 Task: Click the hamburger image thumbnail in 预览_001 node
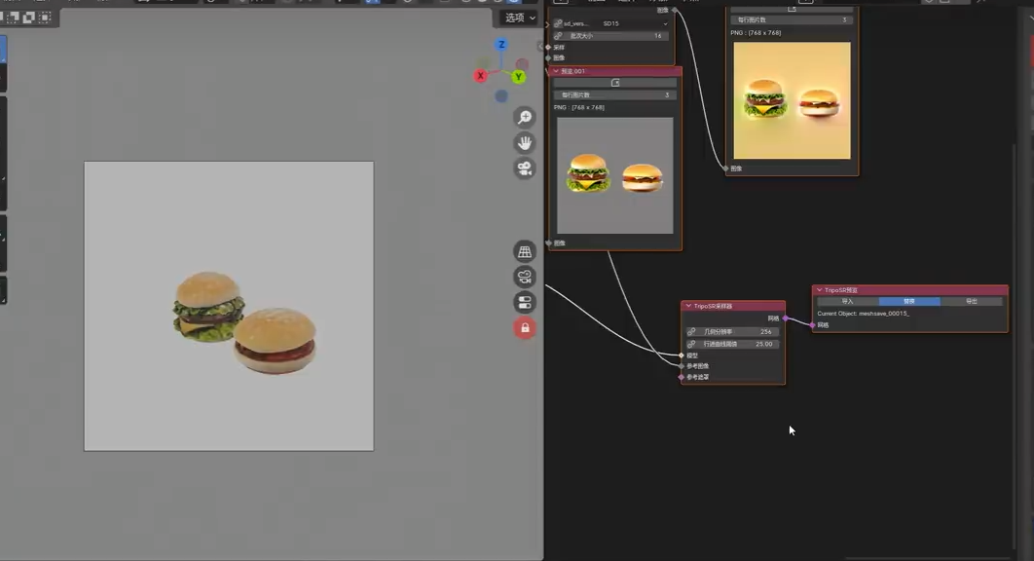(613, 175)
